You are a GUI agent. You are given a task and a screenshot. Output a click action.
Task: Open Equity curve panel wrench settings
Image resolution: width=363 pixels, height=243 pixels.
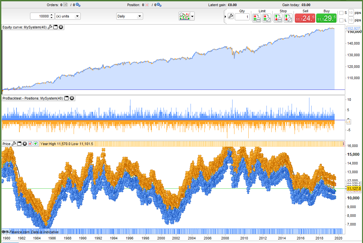50,27
